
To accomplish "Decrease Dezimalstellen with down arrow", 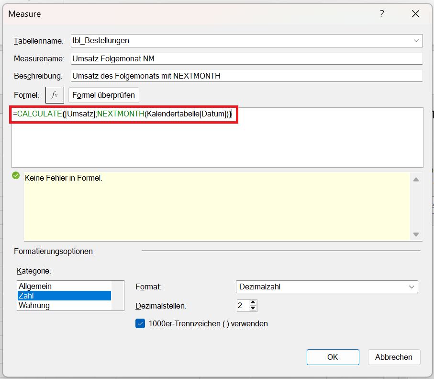I will 253,308.
